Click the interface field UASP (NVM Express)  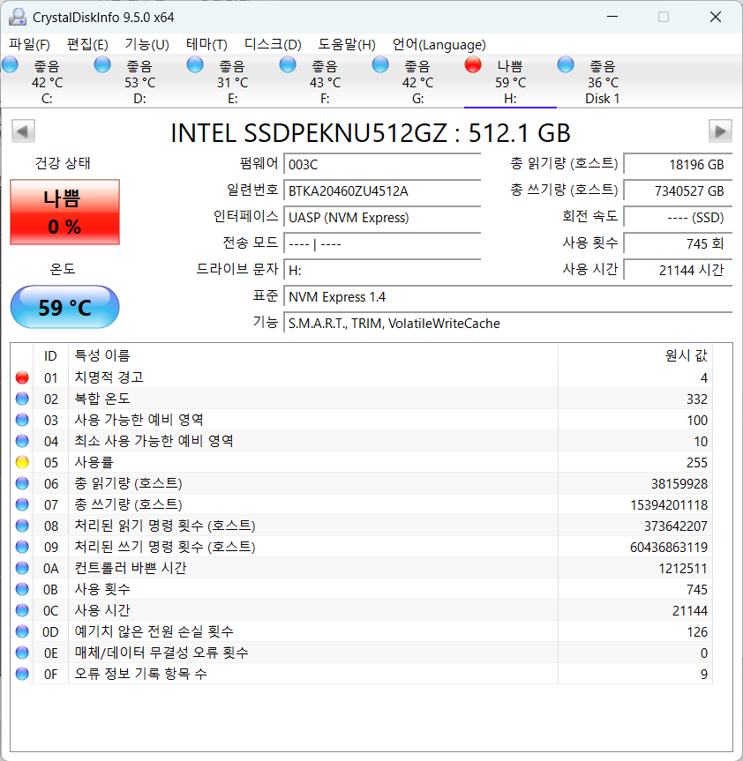tap(382, 217)
